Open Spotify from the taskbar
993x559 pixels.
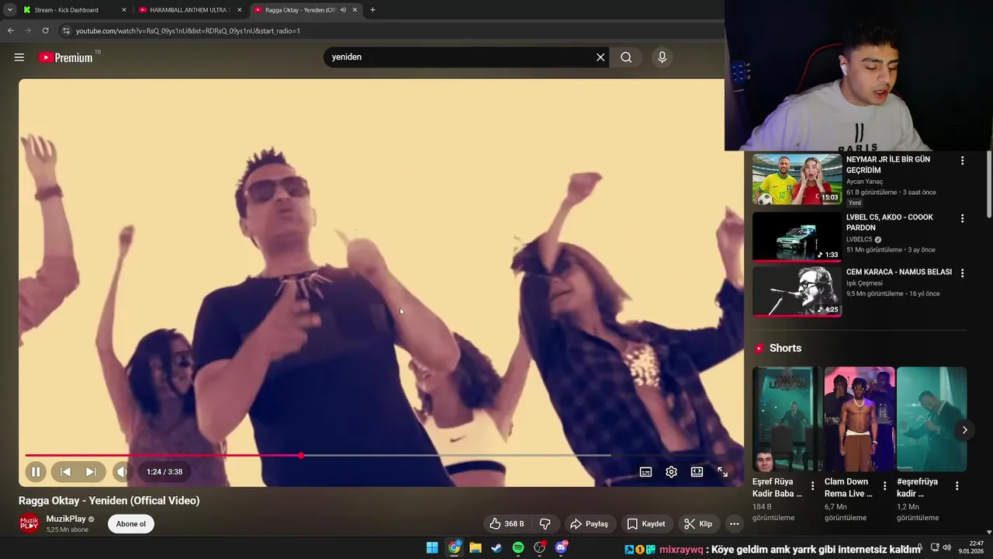tap(518, 547)
